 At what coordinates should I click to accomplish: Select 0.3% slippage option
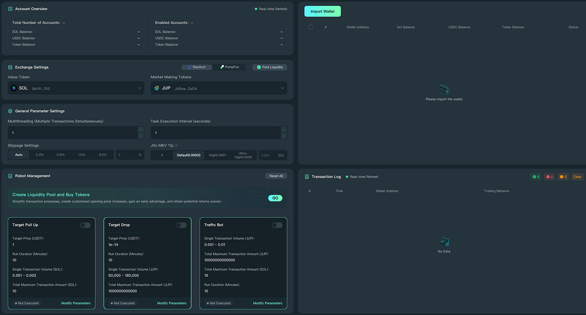40,155
